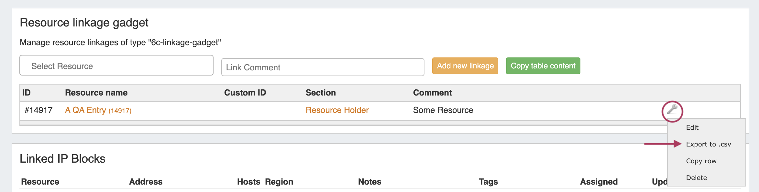The height and width of the screenshot is (192, 759).
Task: Choose Delete in the row action menu
Action: (x=697, y=178)
